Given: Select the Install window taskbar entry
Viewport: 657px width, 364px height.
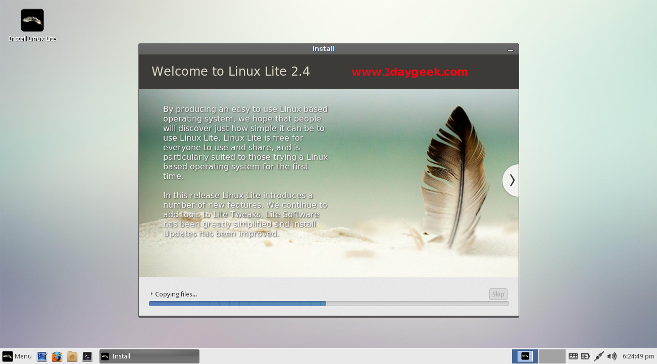Looking at the screenshot, I should (149, 356).
